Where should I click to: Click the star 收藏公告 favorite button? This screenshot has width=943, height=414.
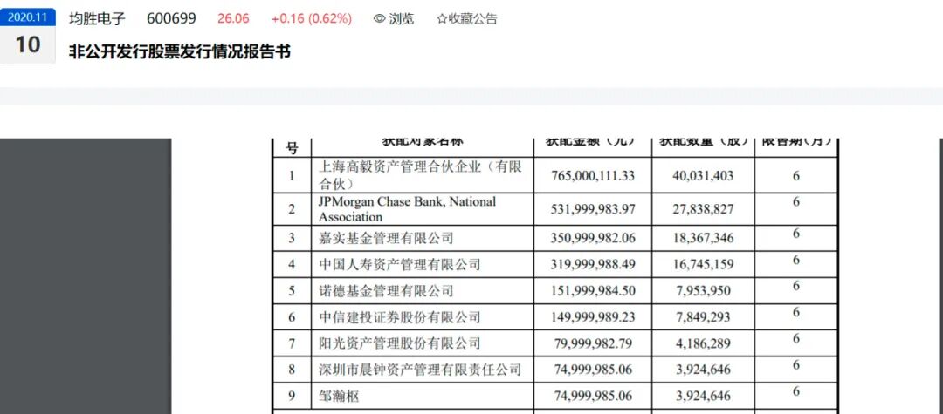point(466,18)
